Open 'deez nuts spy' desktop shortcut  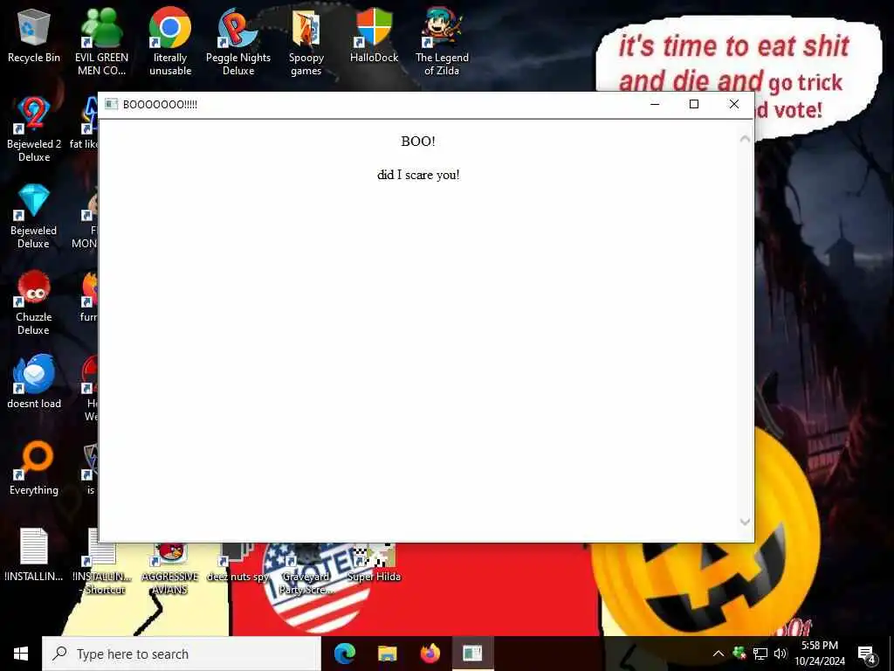click(x=237, y=562)
